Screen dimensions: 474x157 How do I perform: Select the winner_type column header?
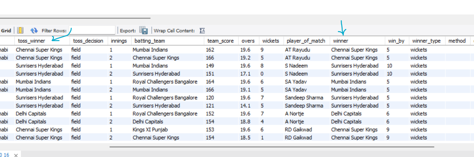pos(427,41)
